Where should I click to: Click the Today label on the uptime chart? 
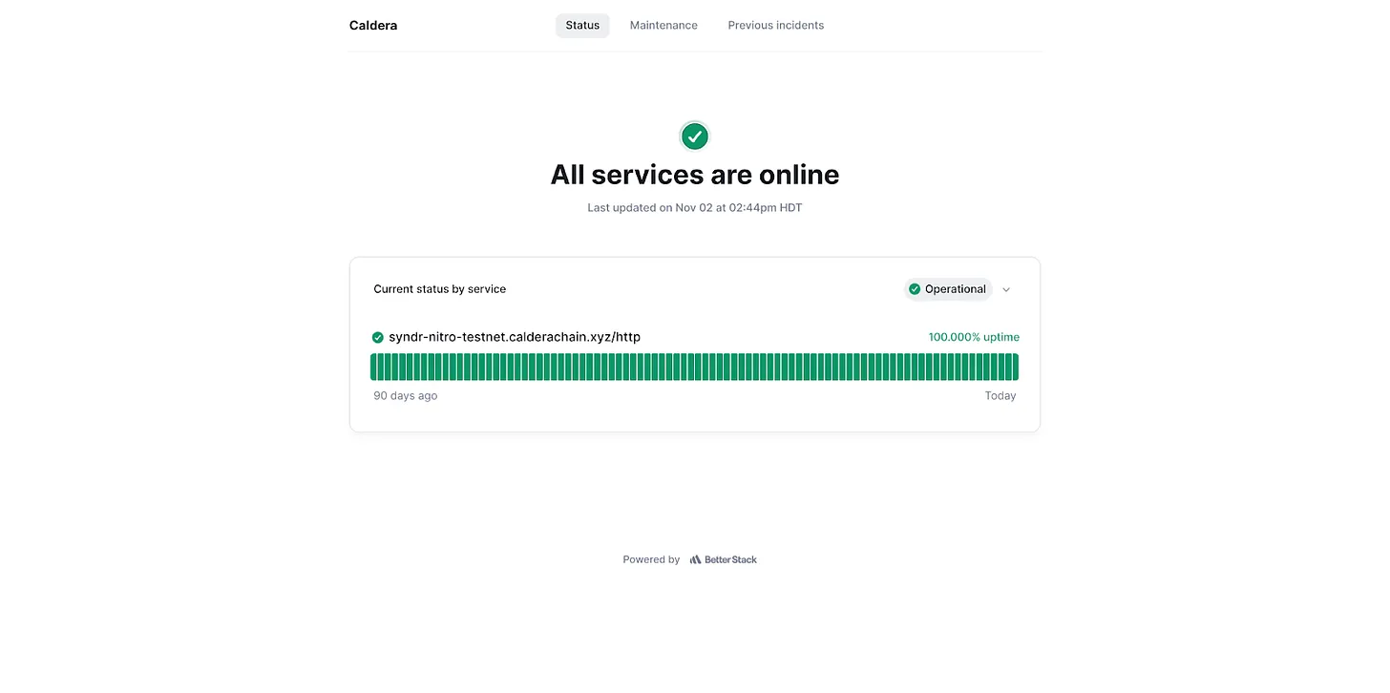(x=1000, y=395)
